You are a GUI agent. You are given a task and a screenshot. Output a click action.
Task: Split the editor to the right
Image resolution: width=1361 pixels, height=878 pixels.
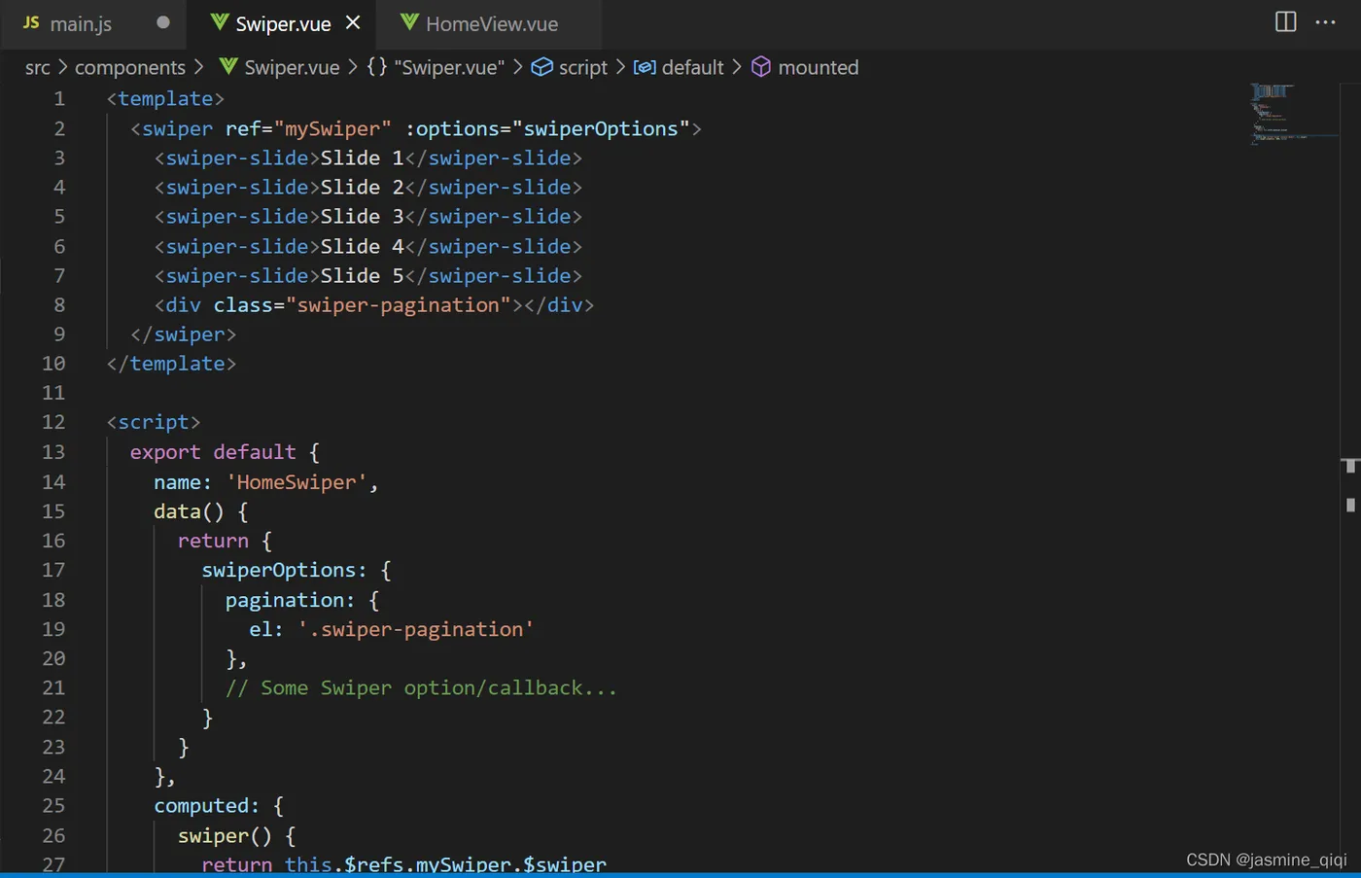1285,22
